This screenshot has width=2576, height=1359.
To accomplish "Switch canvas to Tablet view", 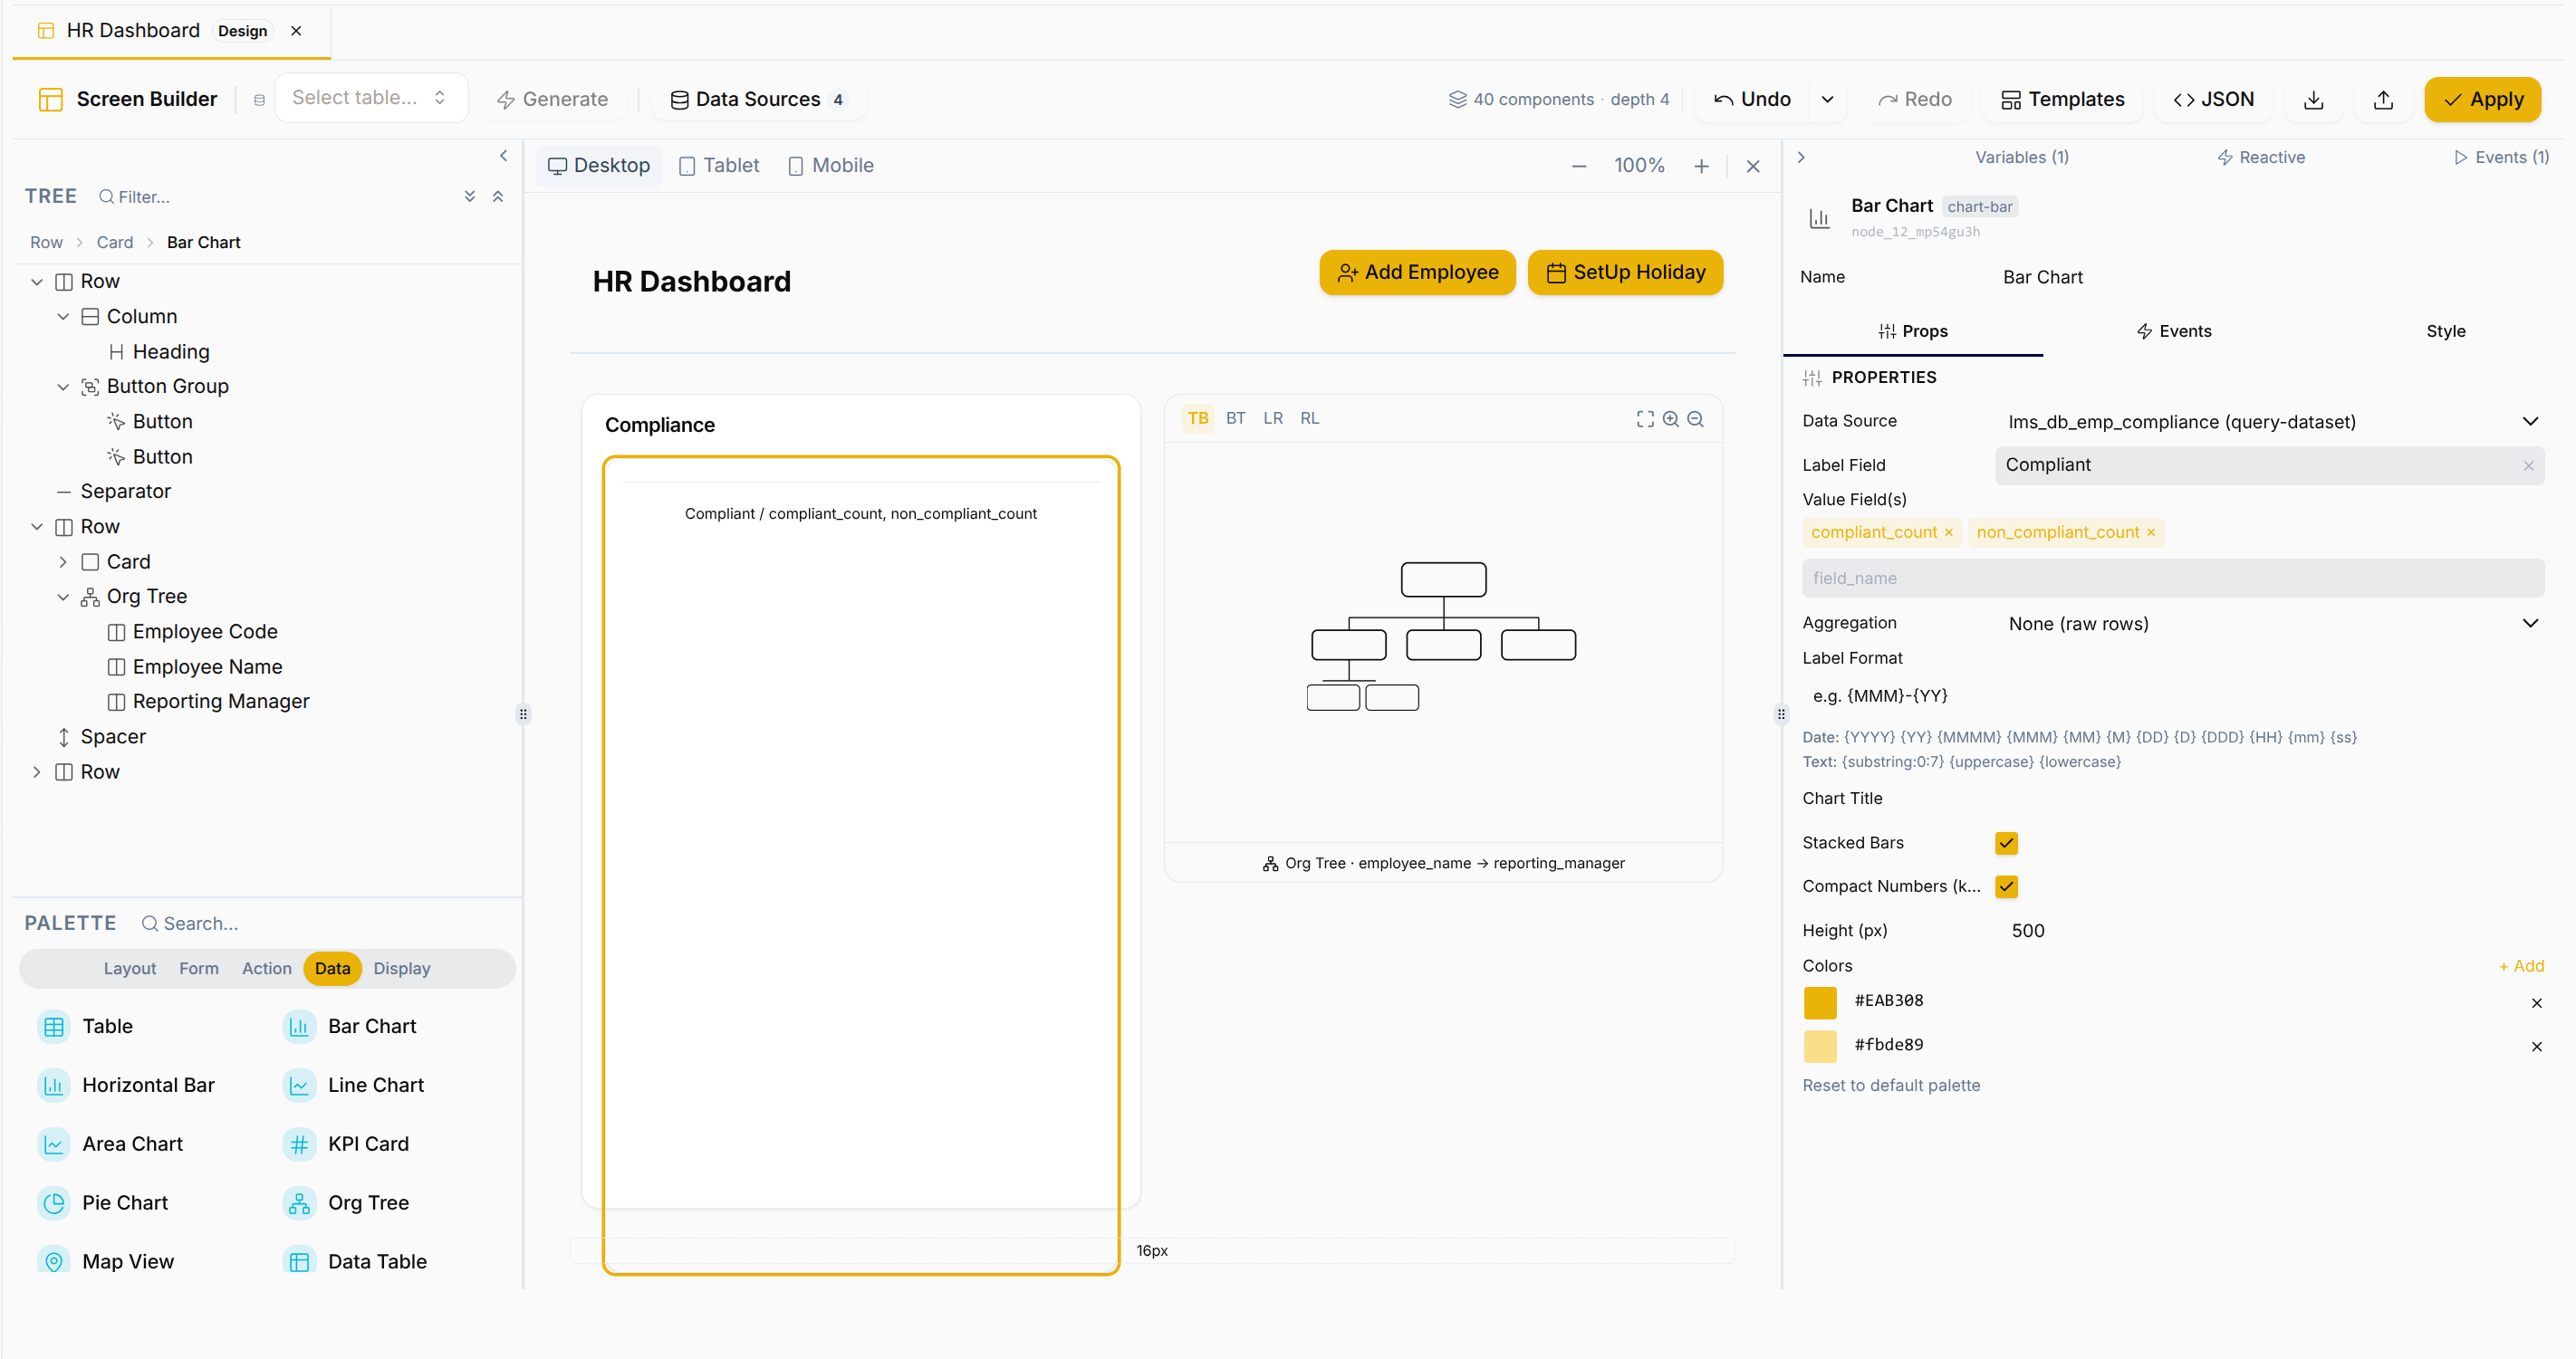I will pyautogui.click(x=719, y=166).
